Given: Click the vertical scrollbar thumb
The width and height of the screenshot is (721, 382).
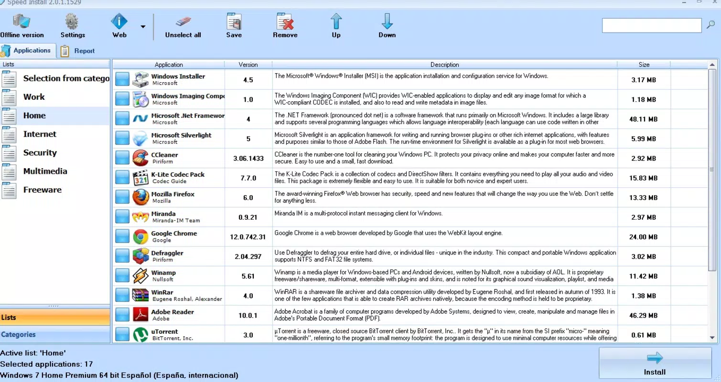Looking at the screenshot, I should click(712, 170).
